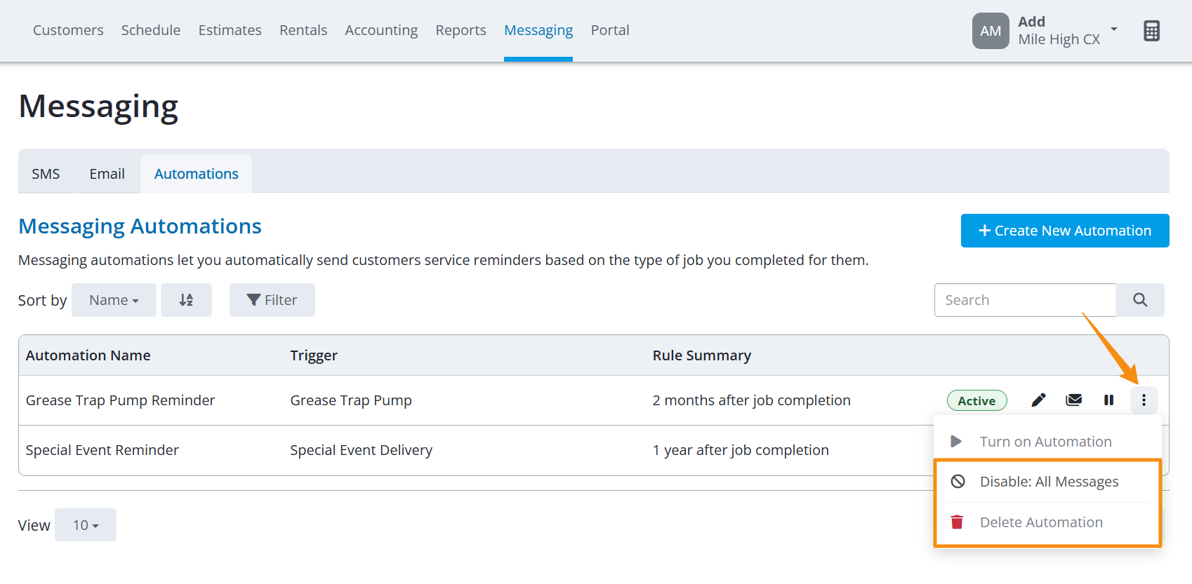
Task: Click the Grease Trap Pump Reminder name
Action: click(x=120, y=400)
